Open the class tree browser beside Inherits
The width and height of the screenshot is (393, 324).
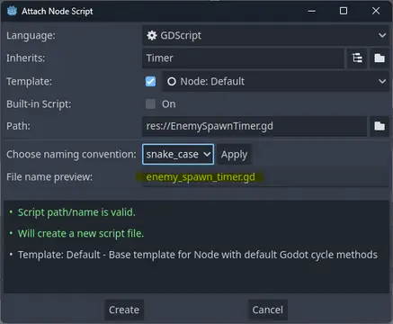pos(357,58)
